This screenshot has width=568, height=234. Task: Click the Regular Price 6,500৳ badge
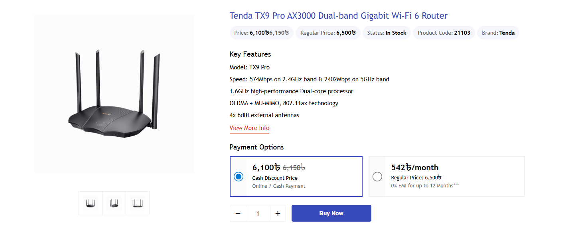click(327, 33)
